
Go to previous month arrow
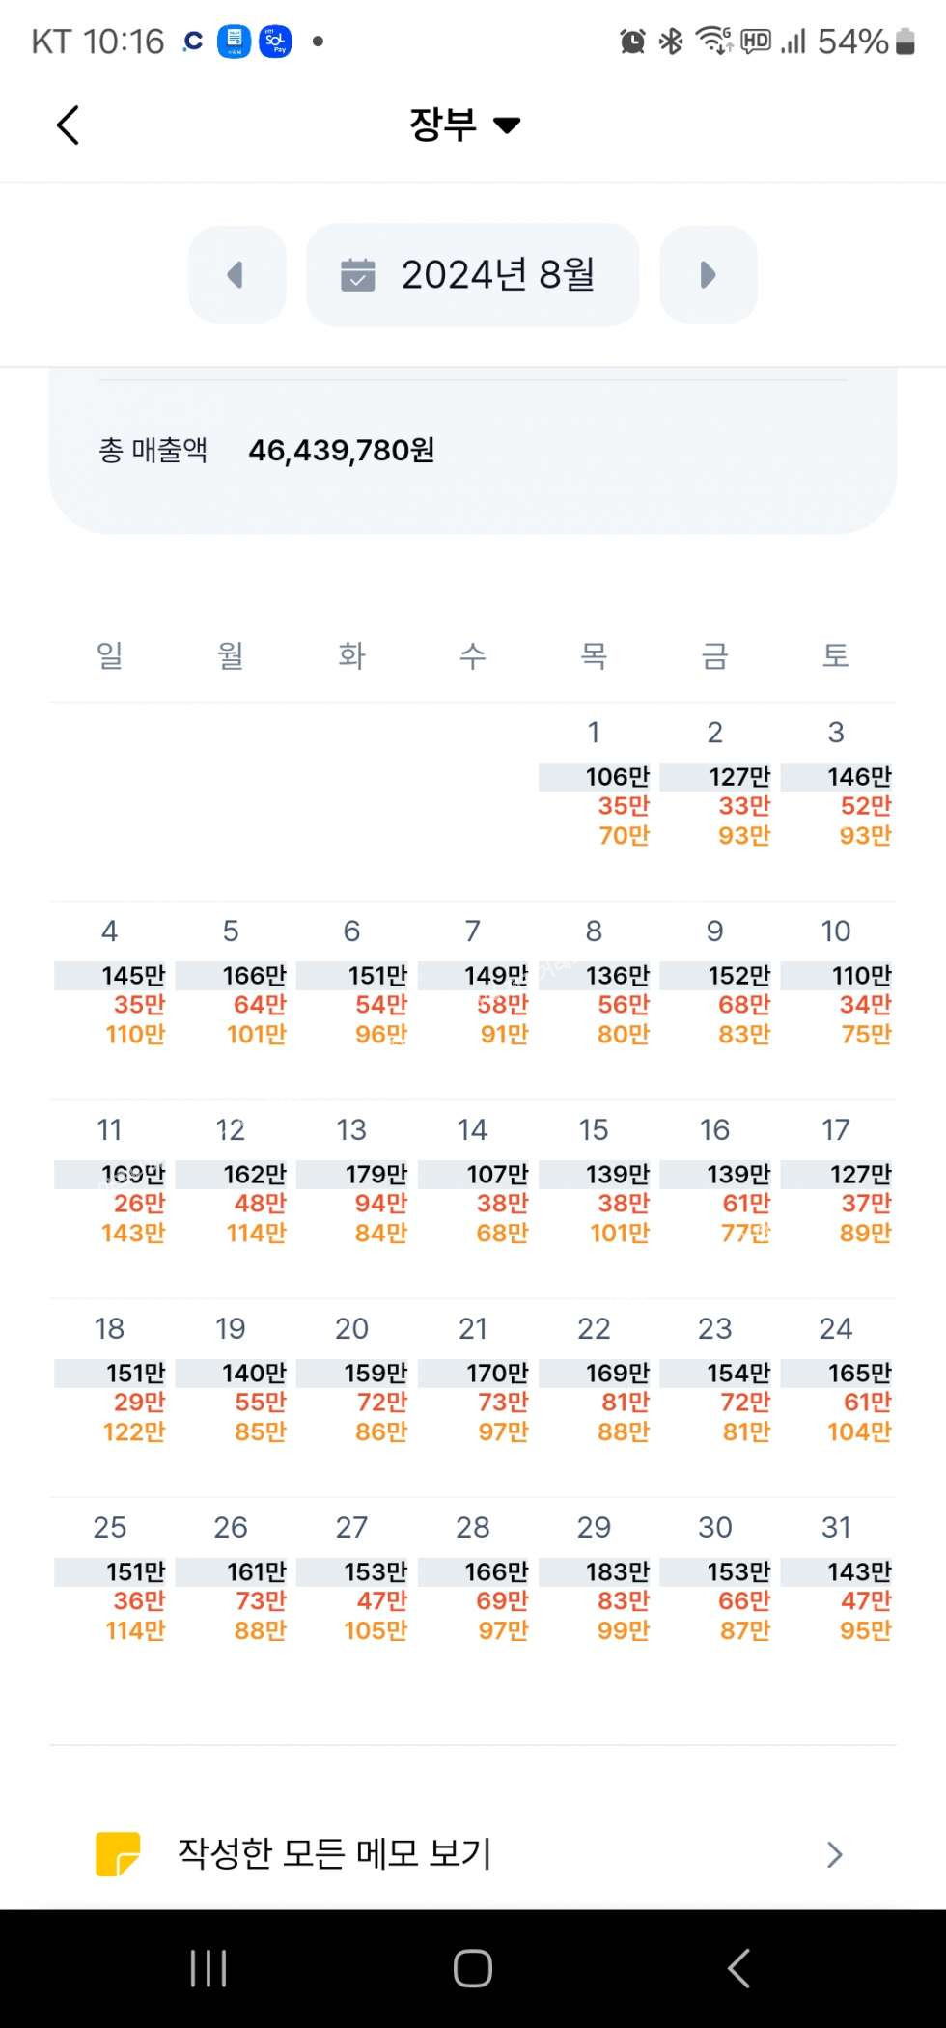click(x=236, y=275)
